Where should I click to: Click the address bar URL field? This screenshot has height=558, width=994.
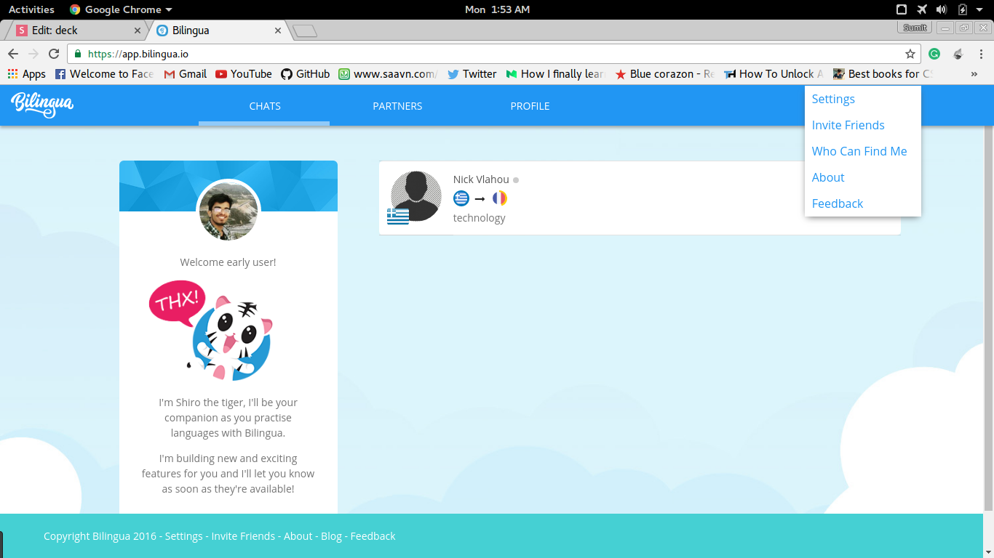(494, 54)
